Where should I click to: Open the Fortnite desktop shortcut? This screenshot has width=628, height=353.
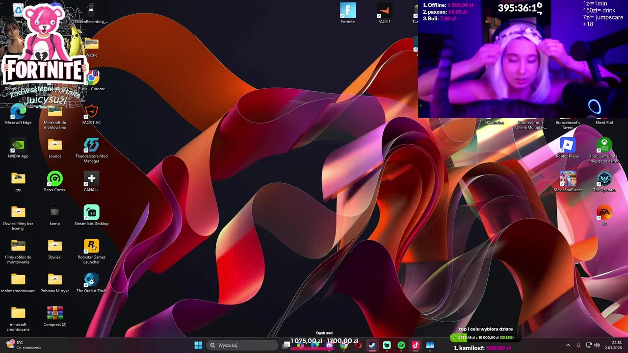tap(348, 13)
